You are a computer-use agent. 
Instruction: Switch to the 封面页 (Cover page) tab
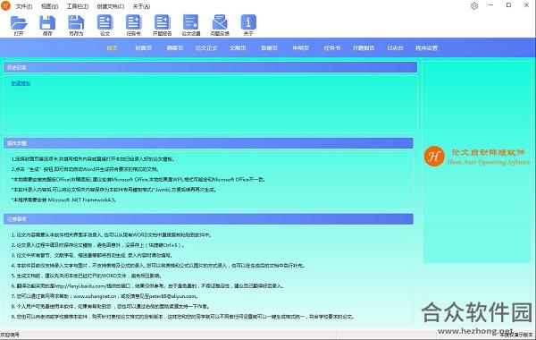[144, 48]
